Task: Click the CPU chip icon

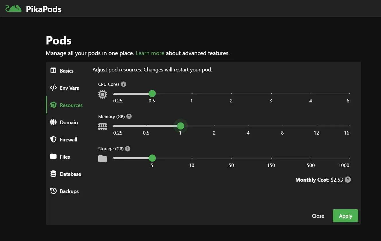Action: point(103,94)
